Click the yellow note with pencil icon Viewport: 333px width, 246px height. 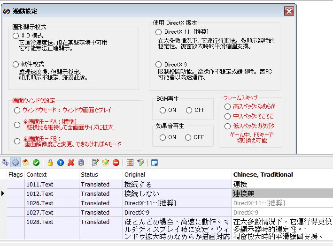pos(106,163)
